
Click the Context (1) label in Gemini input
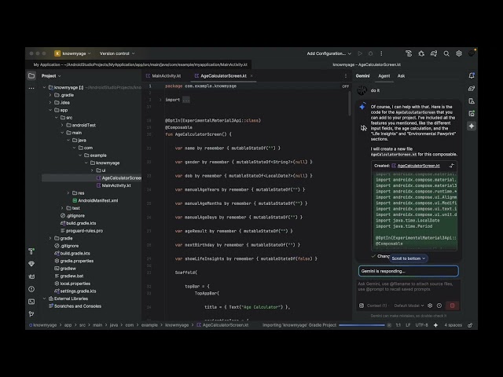click(376, 306)
